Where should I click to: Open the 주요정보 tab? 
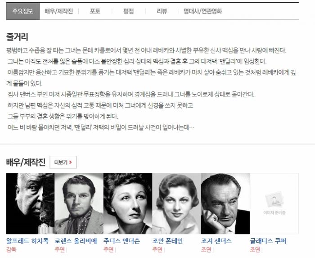[22, 11]
